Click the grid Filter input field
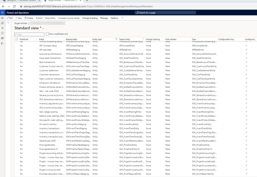Screen dimensions: 257x177 click(x=29, y=34)
